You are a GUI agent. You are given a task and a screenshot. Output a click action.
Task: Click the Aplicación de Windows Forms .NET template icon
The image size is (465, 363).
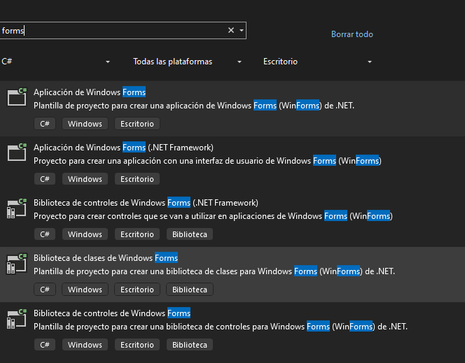click(17, 97)
